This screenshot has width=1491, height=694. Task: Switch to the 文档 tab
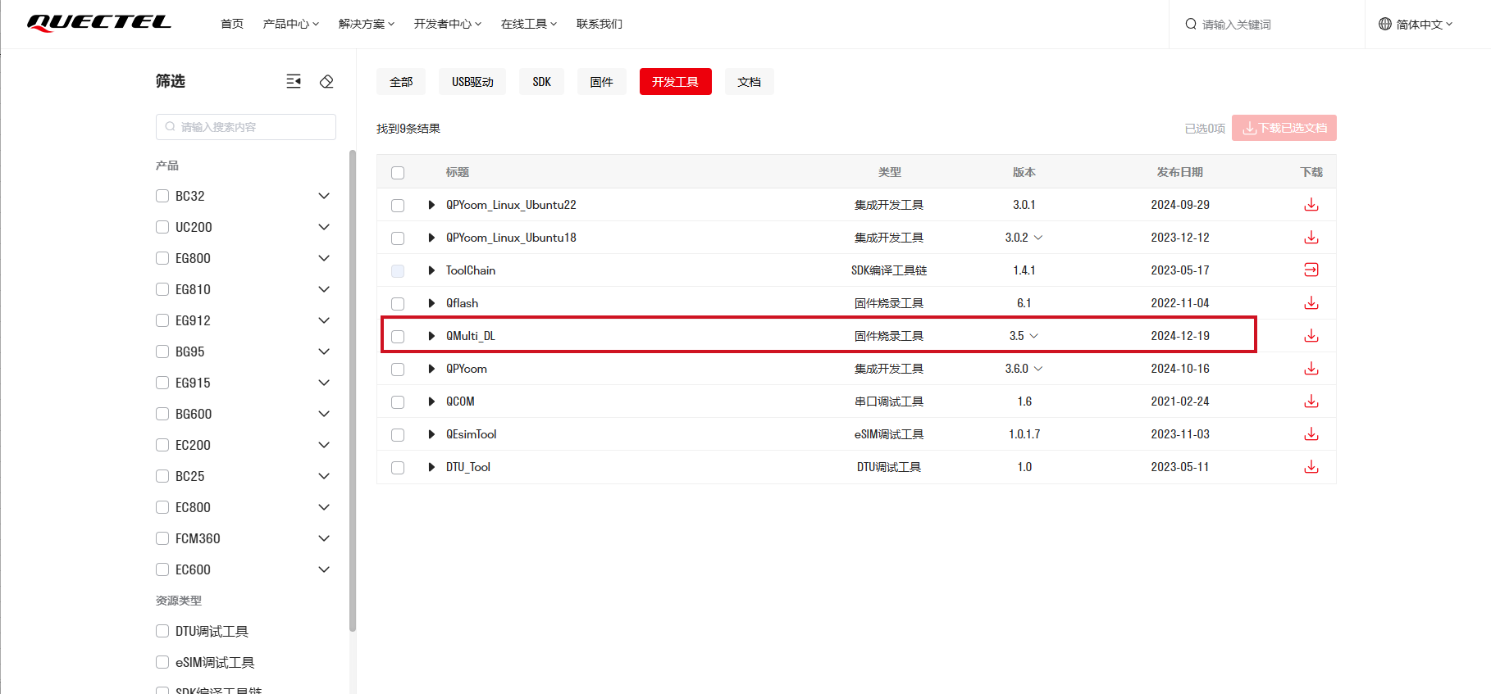pyautogui.click(x=749, y=82)
